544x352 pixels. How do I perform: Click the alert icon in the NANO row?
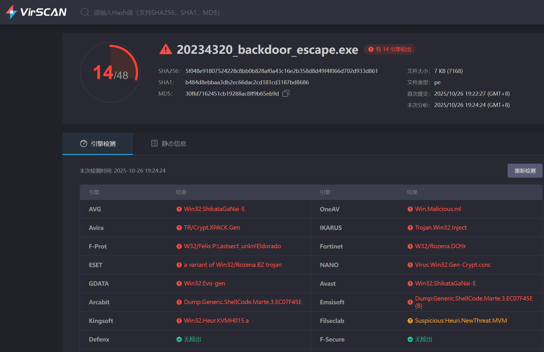[410, 265]
